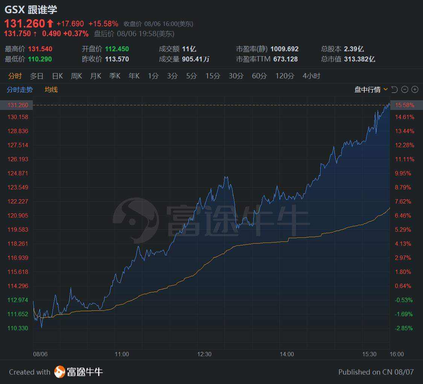Click the 昨收价 value 113.570
This screenshot has width=423, height=384.
[x=117, y=59]
